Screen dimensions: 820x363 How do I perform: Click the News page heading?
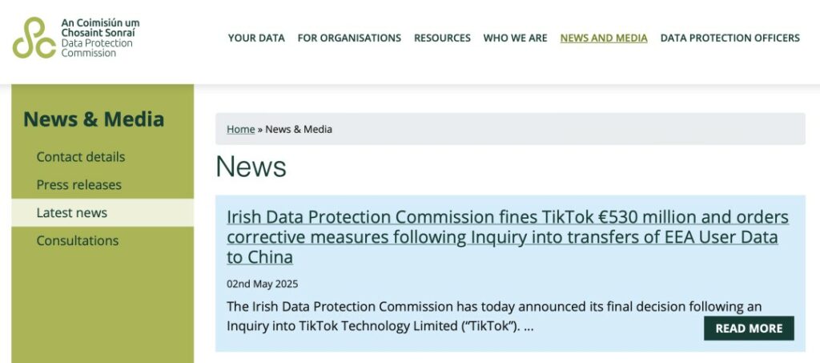point(251,167)
